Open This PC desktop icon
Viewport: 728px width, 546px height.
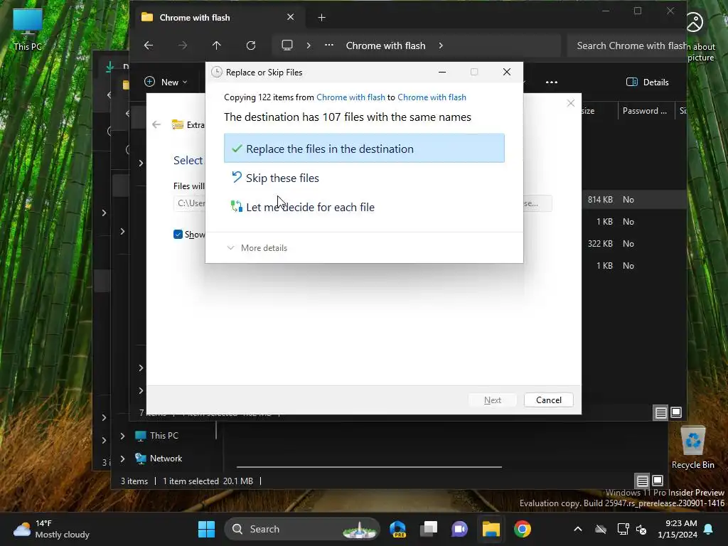pyautogui.click(x=28, y=29)
